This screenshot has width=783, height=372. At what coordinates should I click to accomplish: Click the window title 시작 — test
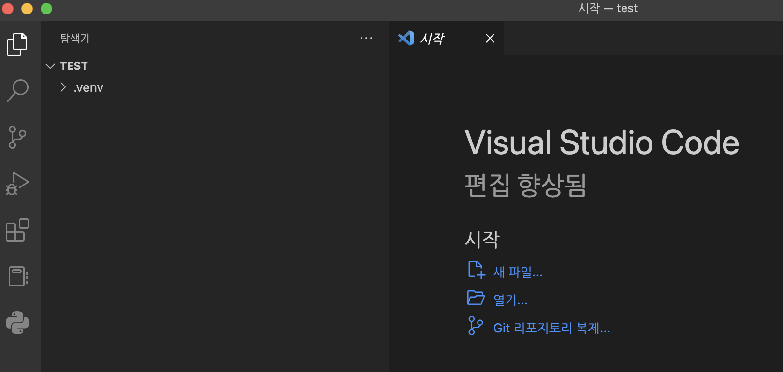(x=608, y=8)
